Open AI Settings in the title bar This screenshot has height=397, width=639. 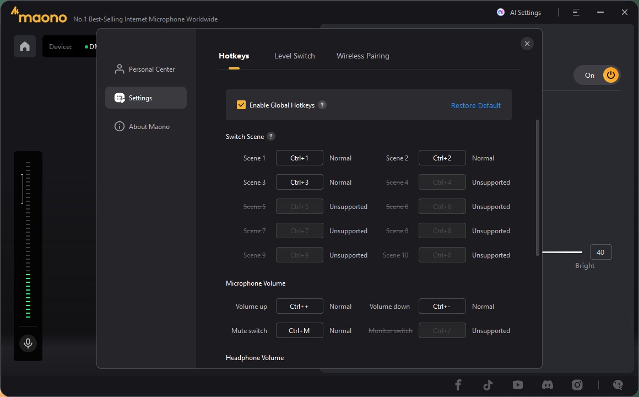point(519,12)
